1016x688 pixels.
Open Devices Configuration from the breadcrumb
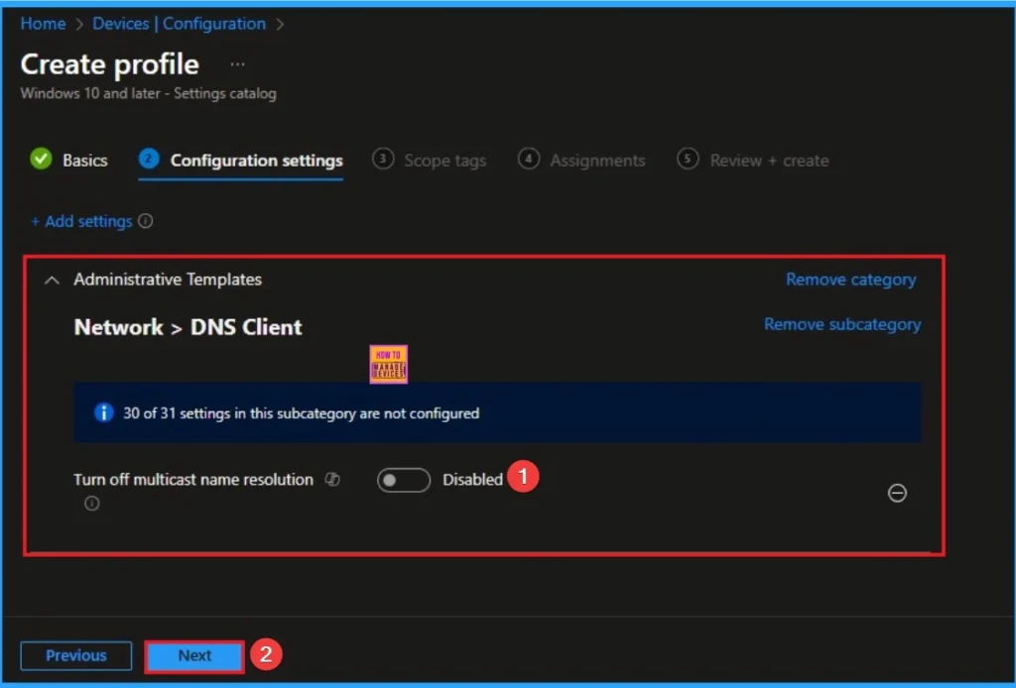179,23
